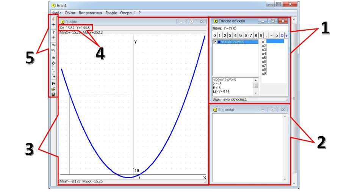Click the floppy disk save icon

point(53,94)
